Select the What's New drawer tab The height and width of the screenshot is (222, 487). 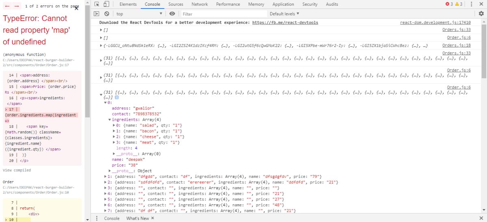(138, 218)
